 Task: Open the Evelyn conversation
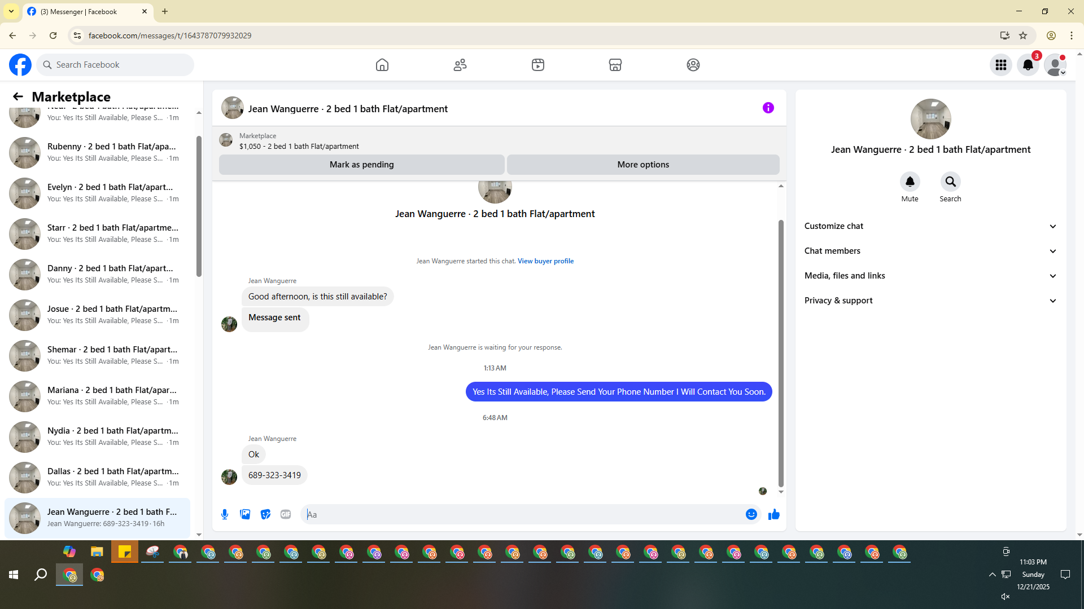(97, 193)
